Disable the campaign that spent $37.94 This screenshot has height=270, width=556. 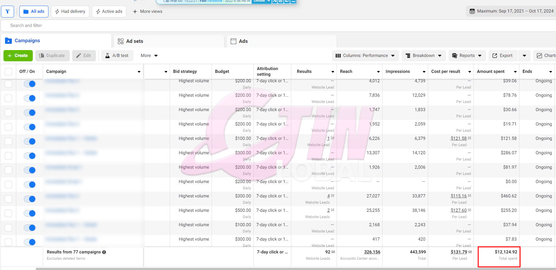[x=30, y=228]
